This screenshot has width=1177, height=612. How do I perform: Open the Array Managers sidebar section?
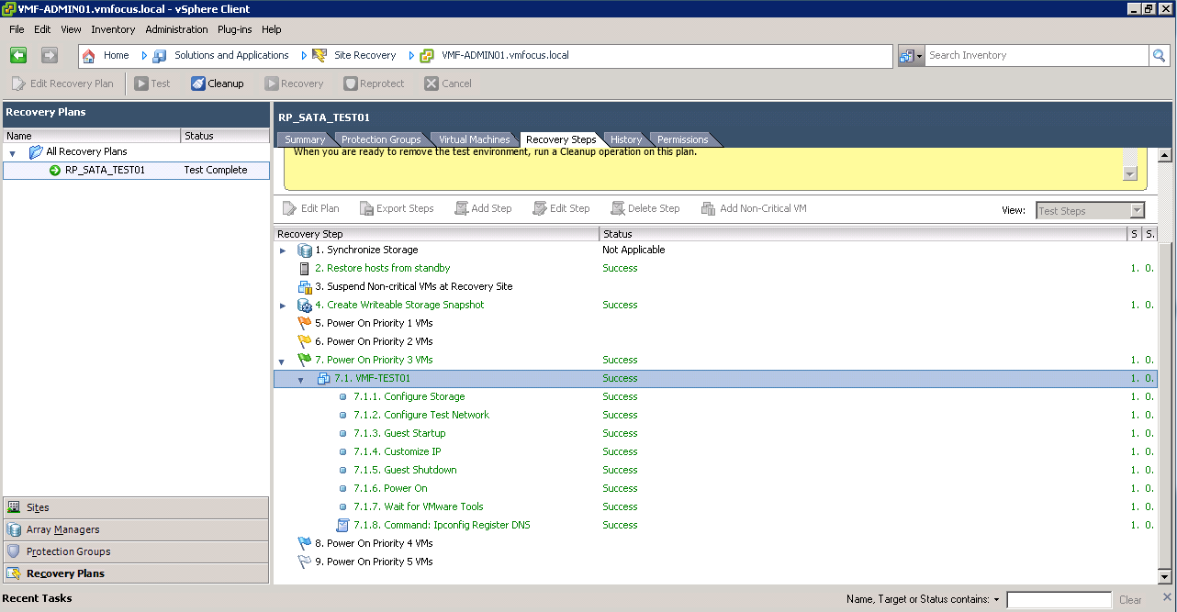coord(62,529)
